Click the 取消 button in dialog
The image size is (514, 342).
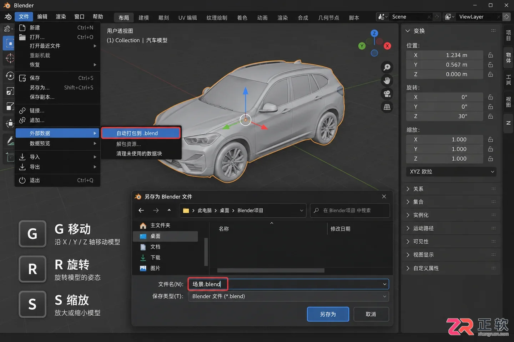pos(371,314)
